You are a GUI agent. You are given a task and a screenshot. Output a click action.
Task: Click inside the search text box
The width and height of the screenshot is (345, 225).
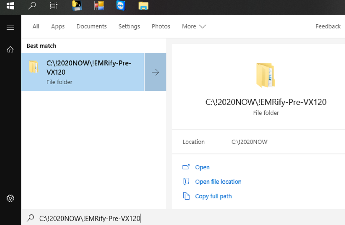tap(183, 218)
